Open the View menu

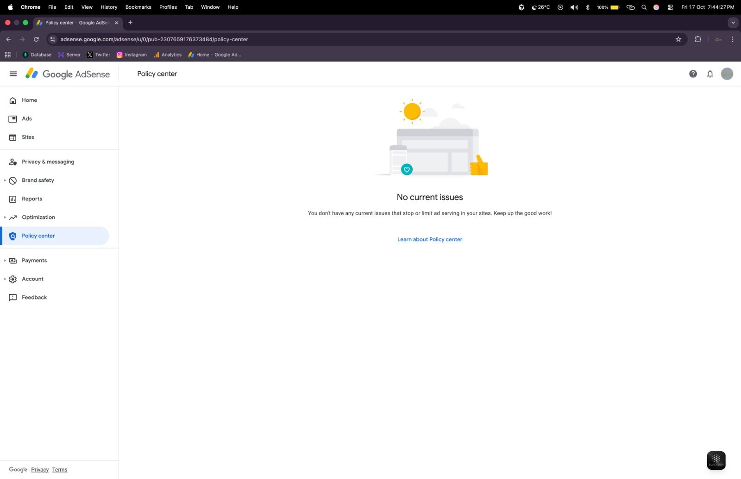pyautogui.click(x=87, y=7)
